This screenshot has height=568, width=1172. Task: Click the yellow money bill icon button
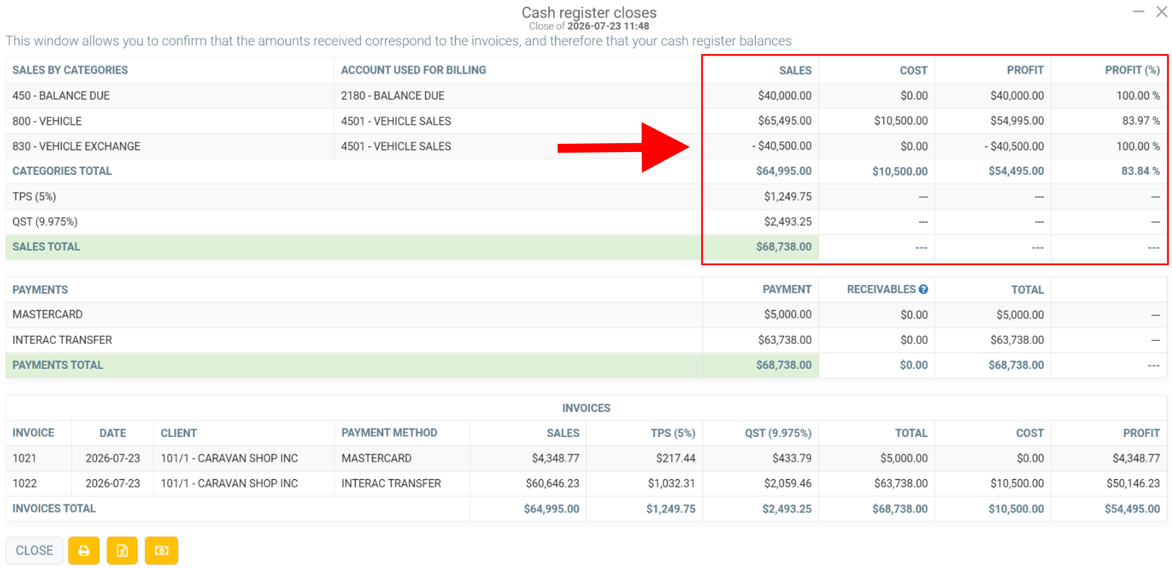[x=162, y=550]
